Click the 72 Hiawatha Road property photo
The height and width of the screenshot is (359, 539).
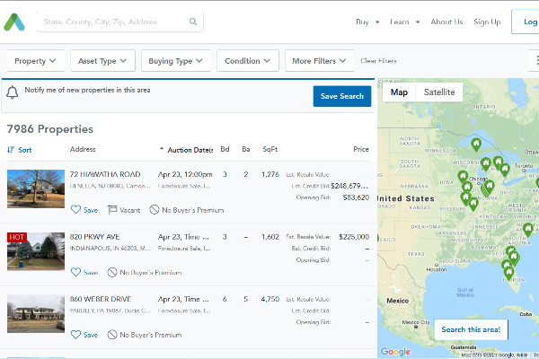pyautogui.click(x=36, y=188)
